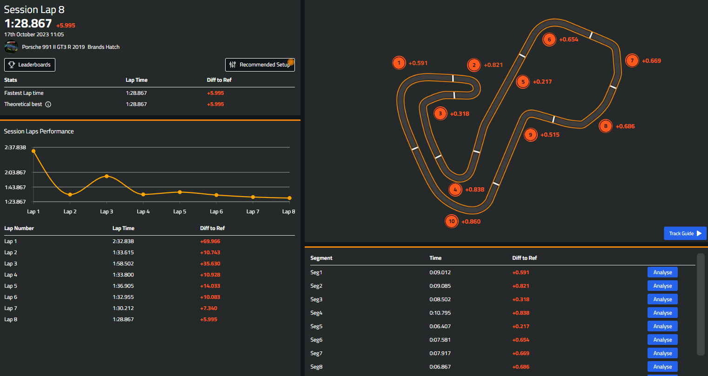Analyse Seg8 in the segment table

[x=662, y=366]
